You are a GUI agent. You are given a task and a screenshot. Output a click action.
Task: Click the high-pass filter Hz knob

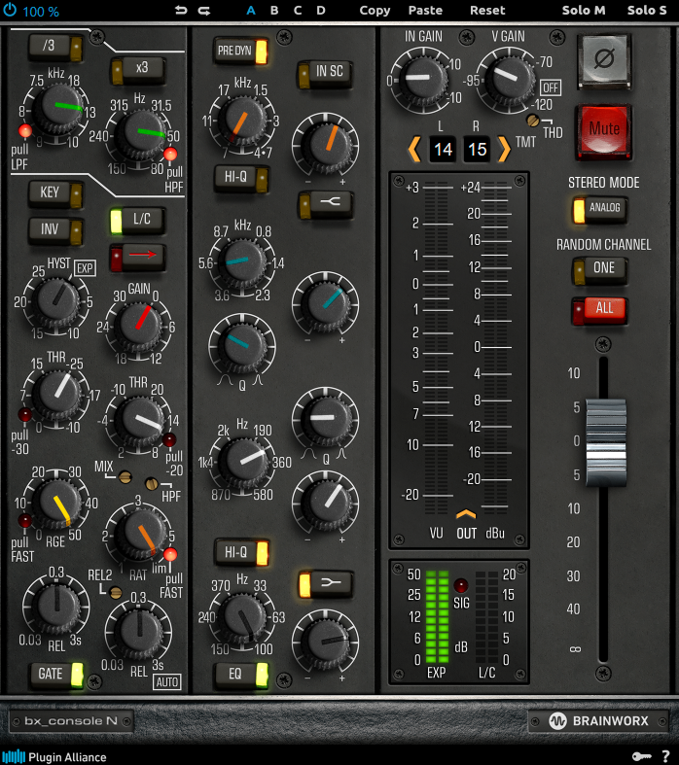click(x=142, y=134)
